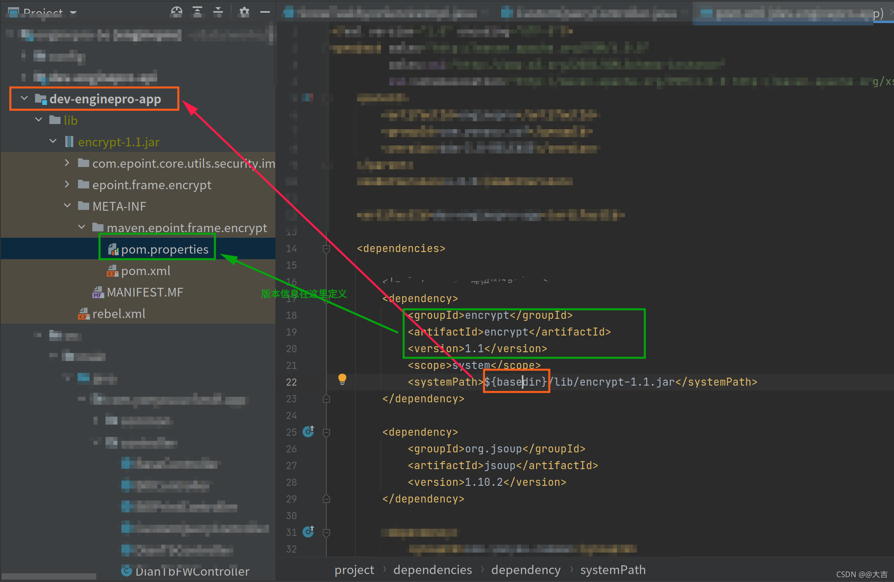Click '<groupId>encrypt</groupId>' text
The image size is (894, 582).
(x=490, y=315)
